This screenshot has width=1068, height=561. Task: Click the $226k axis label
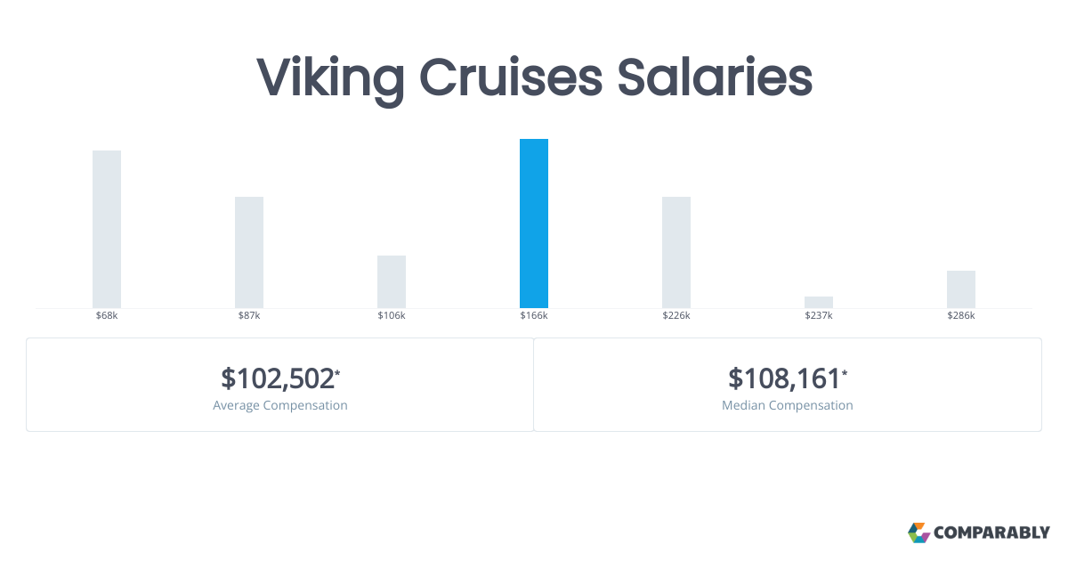pos(676,316)
